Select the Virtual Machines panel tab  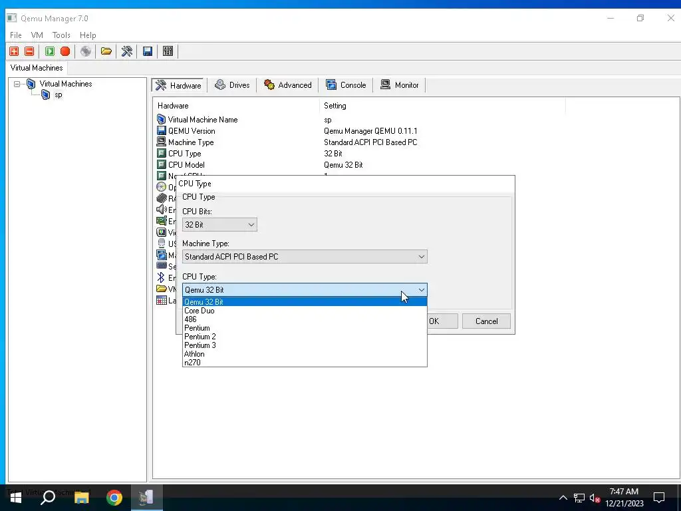37,68
